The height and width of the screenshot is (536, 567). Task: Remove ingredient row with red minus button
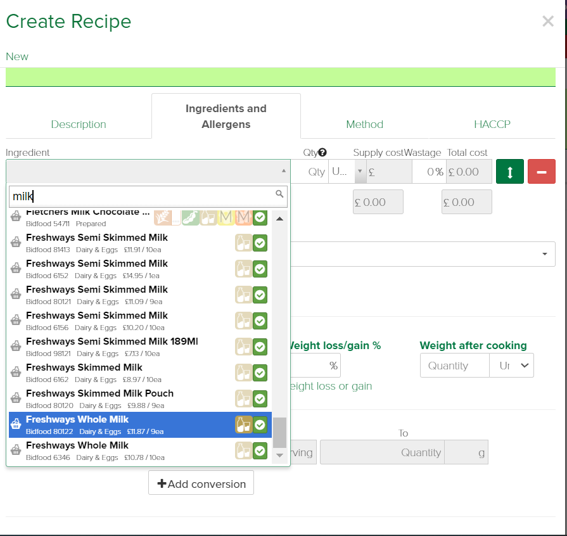[x=541, y=172]
